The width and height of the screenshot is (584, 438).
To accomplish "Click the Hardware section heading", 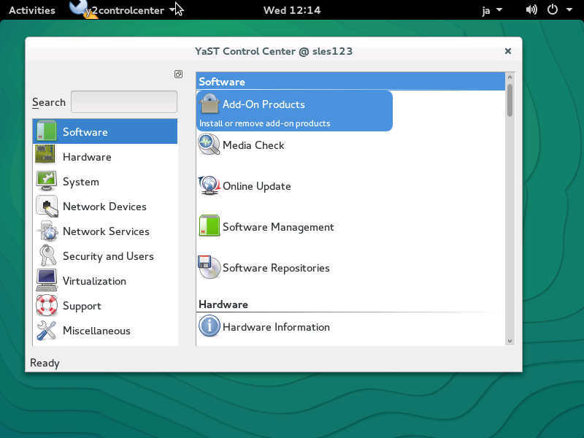I will [x=223, y=304].
